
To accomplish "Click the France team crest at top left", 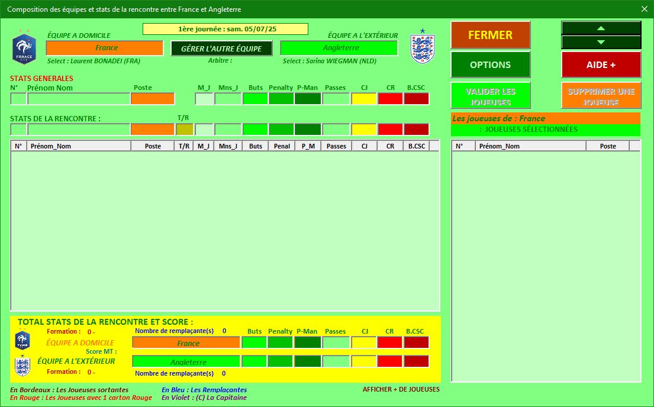I will [x=24, y=49].
